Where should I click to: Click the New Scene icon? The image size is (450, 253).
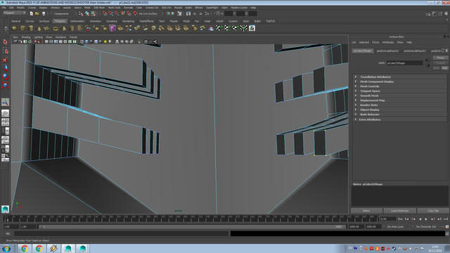pos(31,13)
